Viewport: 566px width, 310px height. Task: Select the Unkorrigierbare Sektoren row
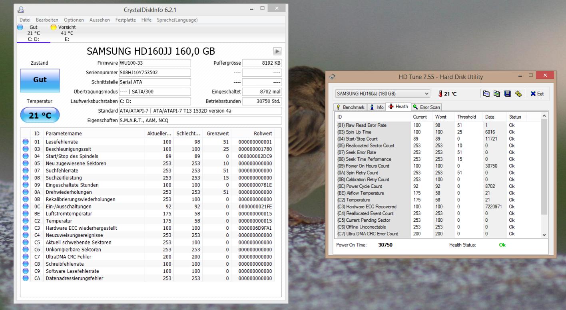[148, 250]
